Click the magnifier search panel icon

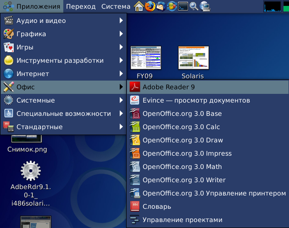[x=194, y=6]
